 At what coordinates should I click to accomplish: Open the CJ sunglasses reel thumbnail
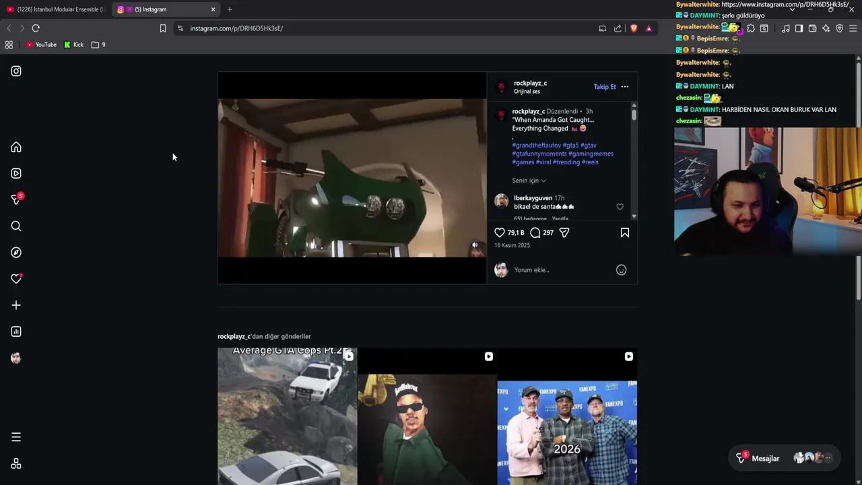pyautogui.click(x=427, y=416)
